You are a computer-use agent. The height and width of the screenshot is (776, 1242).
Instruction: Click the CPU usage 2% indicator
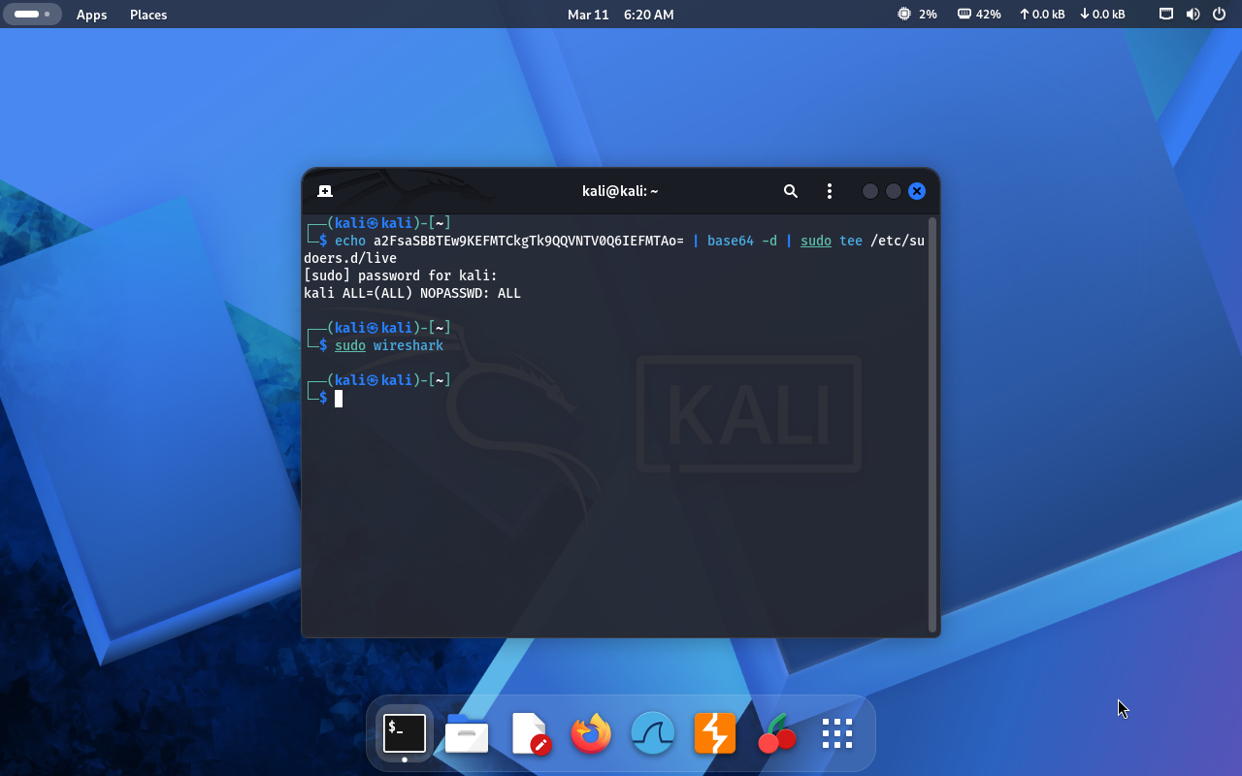(917, 15)
